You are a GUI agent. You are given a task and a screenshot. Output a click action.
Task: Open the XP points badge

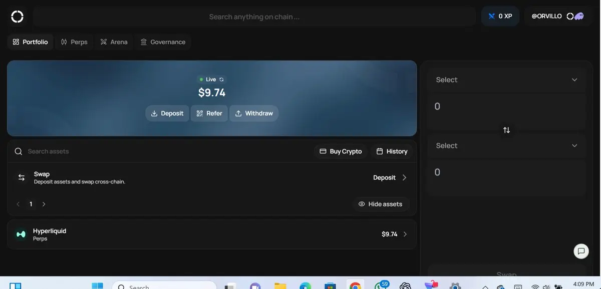pos(500,16)
